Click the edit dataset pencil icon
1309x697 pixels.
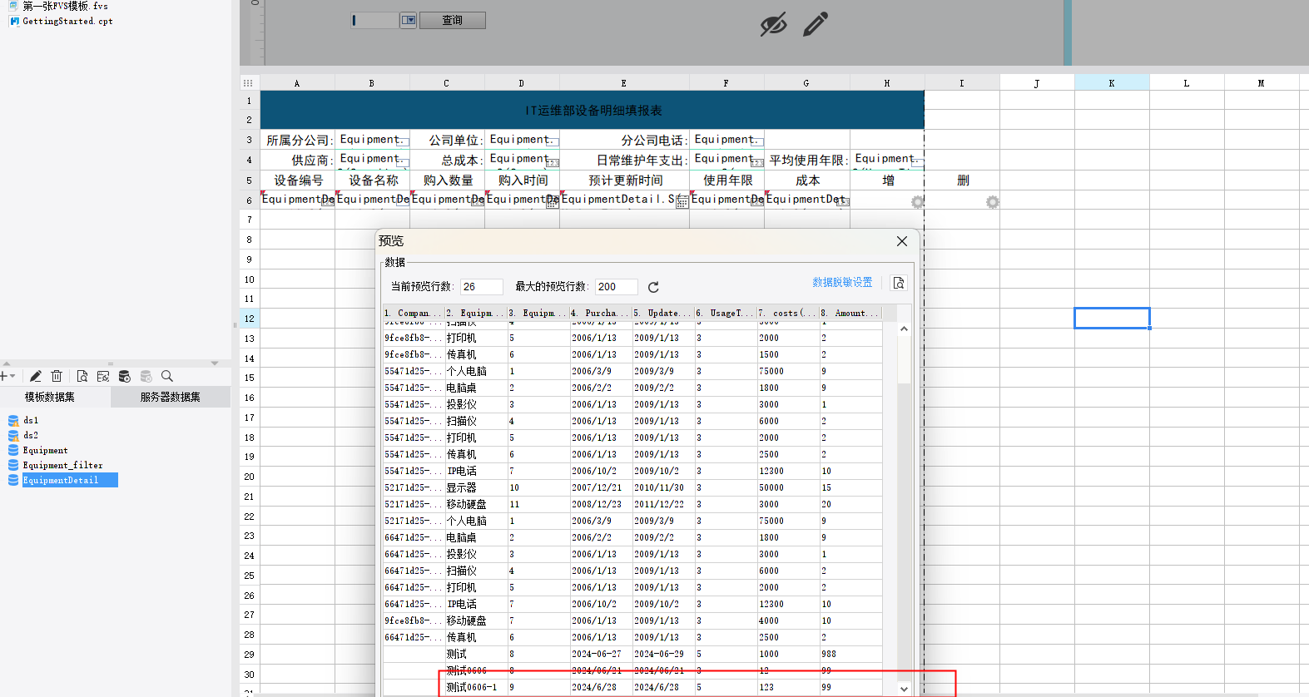click(x=35, y=376)
